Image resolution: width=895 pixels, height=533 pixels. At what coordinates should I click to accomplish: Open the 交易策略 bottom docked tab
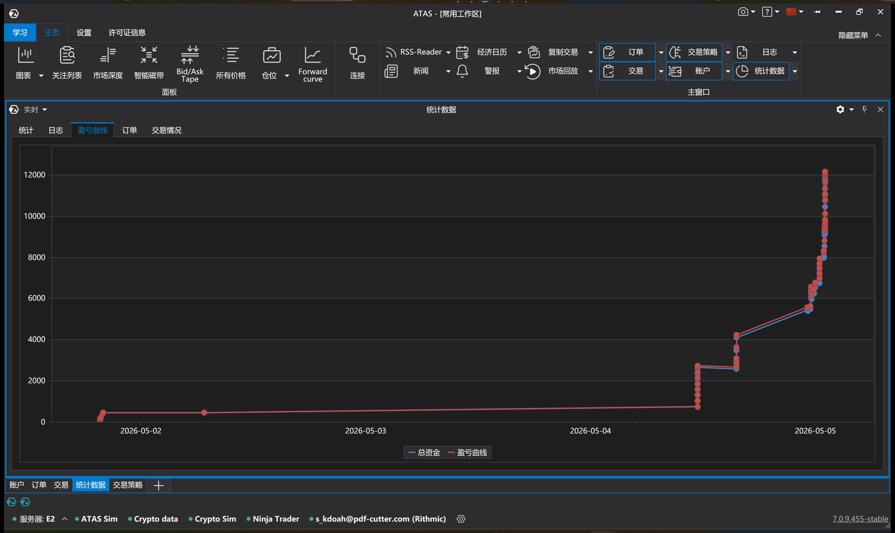128,485
